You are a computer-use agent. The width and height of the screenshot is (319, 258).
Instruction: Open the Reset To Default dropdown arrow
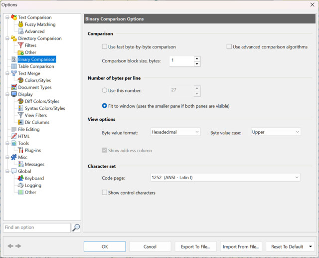[311, 247]
